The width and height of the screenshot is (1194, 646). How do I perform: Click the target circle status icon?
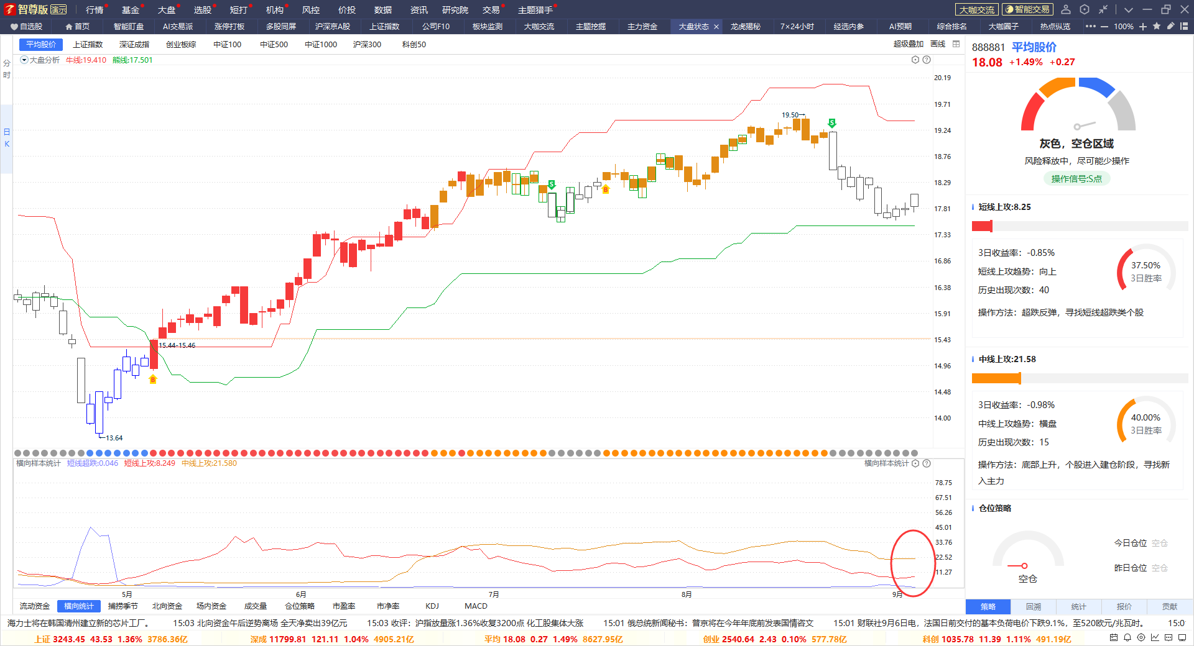click(x=1141, y=637)
